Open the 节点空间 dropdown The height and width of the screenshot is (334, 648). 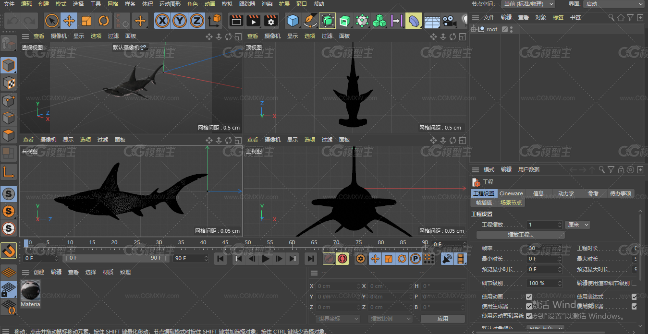[x=528, y=4]
